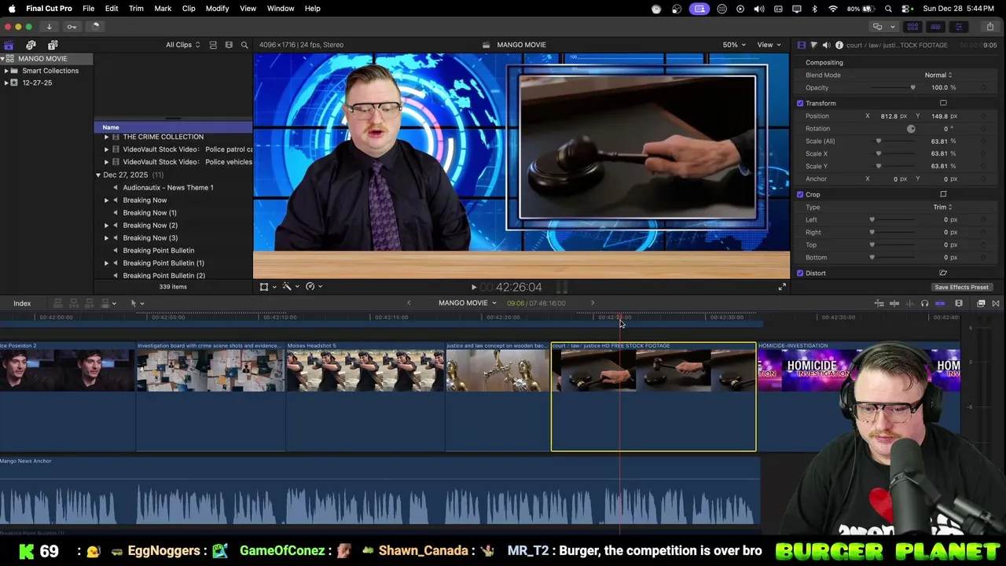Open the secondary display workspace icon
The width and height of the screenshot is (1006, 566).
pyautogui.click(x=878, y=26)
